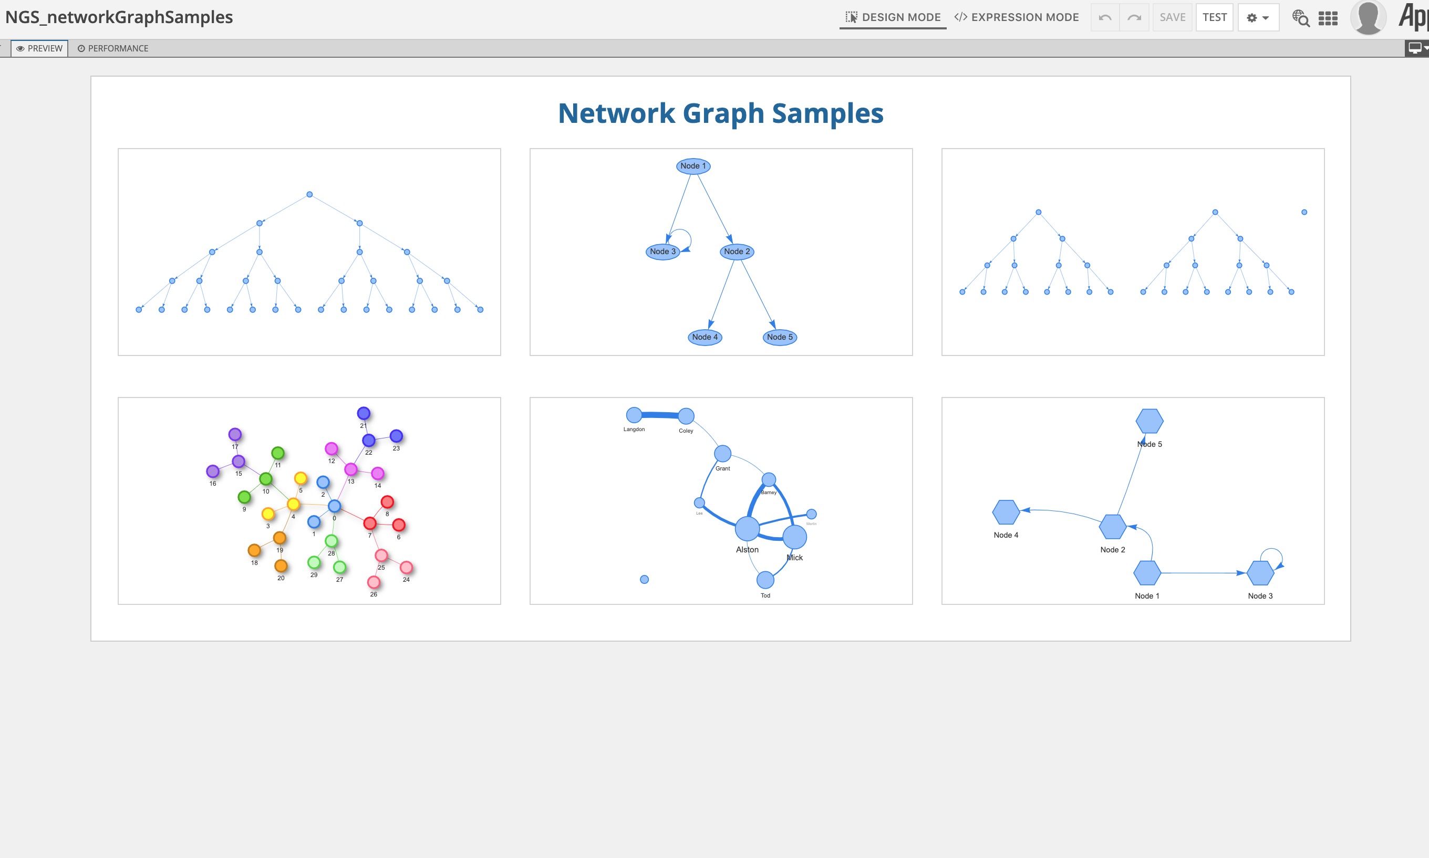Open the gear settings dropdown

1258,17
